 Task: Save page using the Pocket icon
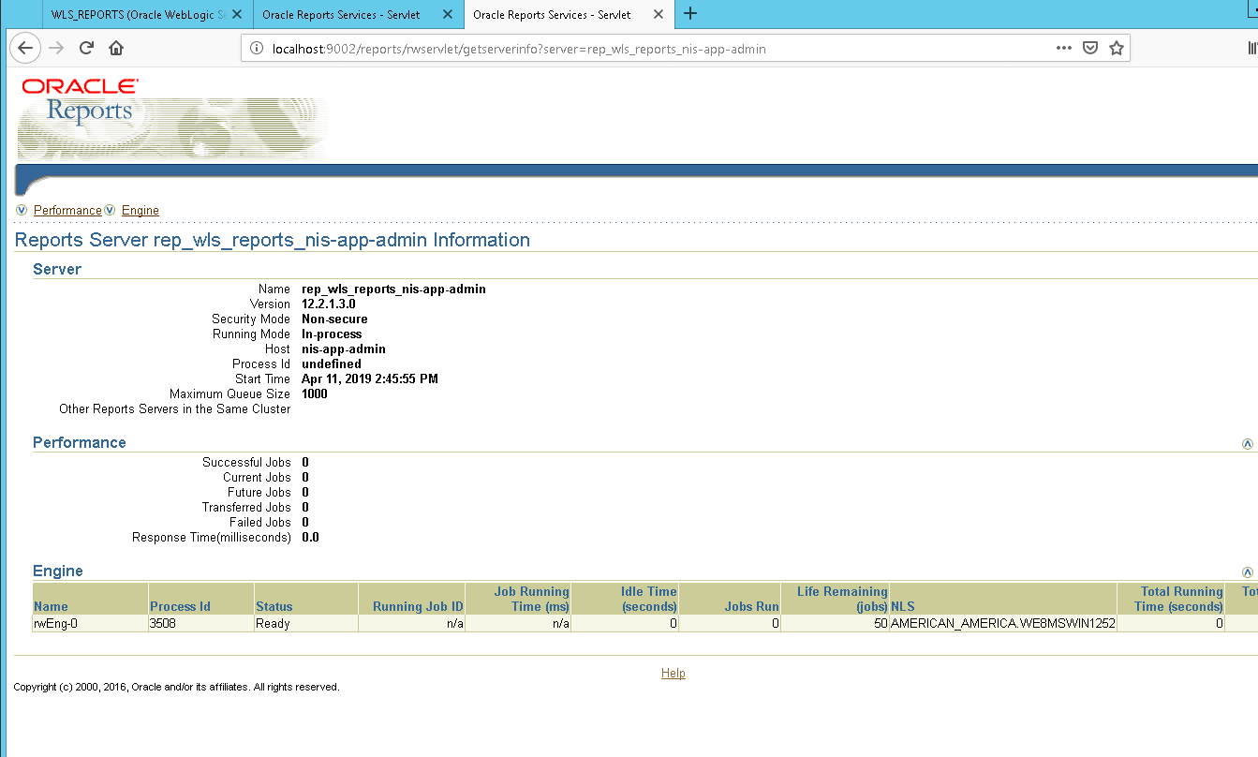1090,48
